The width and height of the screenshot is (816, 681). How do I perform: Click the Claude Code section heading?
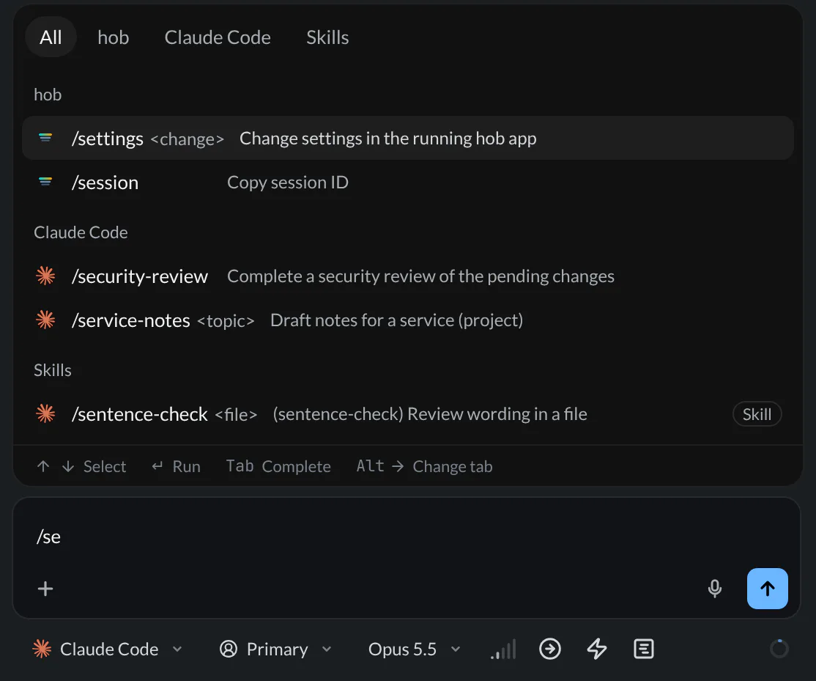point(81,232)
